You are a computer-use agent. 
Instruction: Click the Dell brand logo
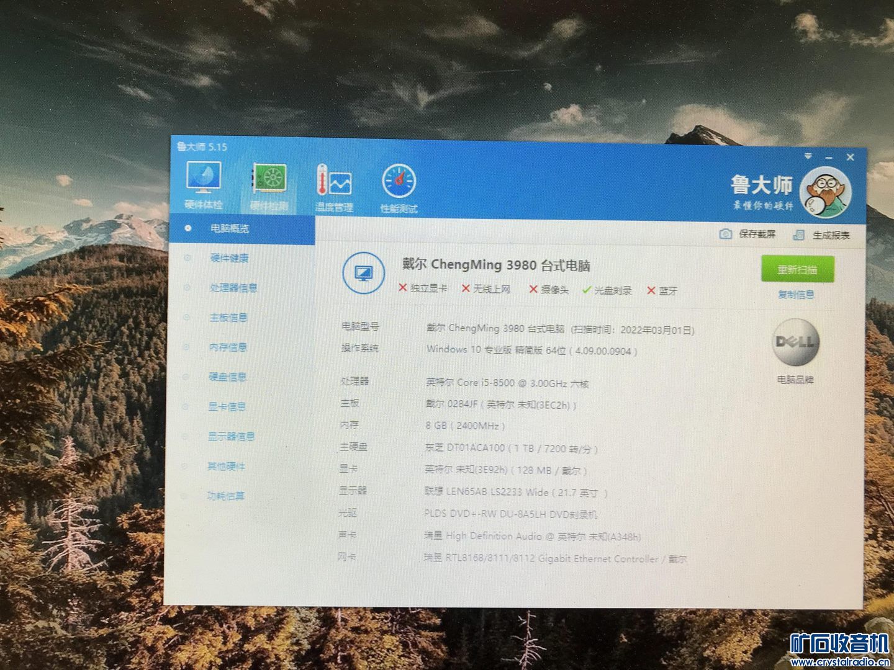(796, 342)
